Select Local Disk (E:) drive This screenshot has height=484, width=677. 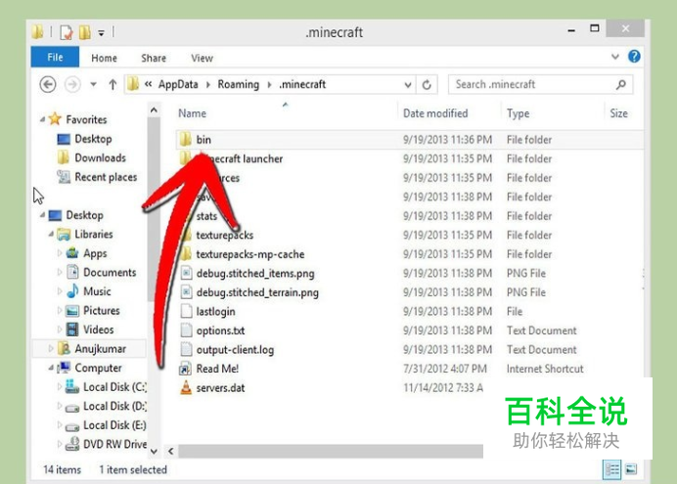(x=107, y=425)
